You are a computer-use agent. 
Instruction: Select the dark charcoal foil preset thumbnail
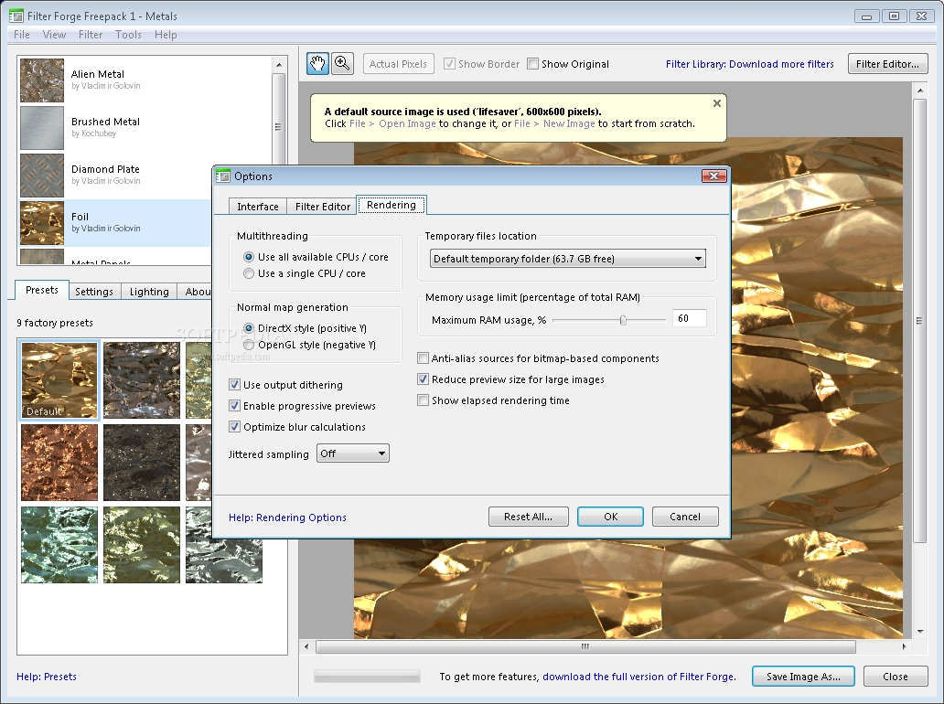(x=142, y=463)
